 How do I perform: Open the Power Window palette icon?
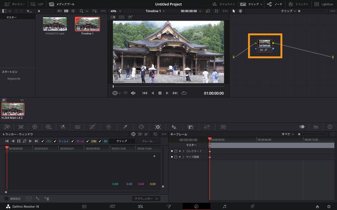click(x=141, y=127)
